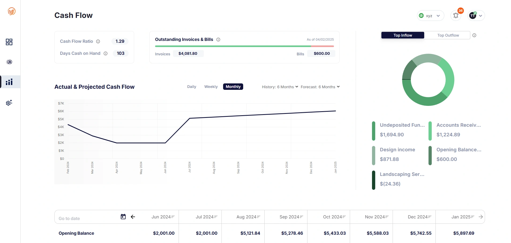Click the right arrow after Jan 2025
The width and height of the screenshot is (511, 243).
click(481, 217)
